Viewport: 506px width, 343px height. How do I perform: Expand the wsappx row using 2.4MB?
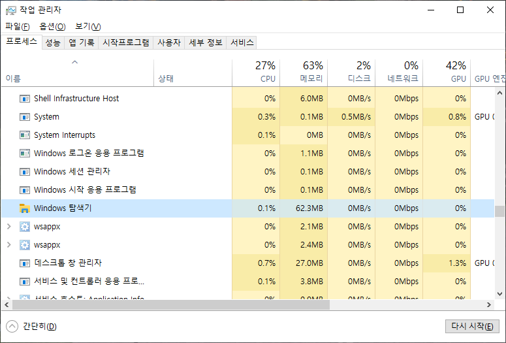coord(9,245)
